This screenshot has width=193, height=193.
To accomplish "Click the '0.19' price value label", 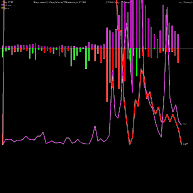I will pyautogui.click(x=185, y=144).
